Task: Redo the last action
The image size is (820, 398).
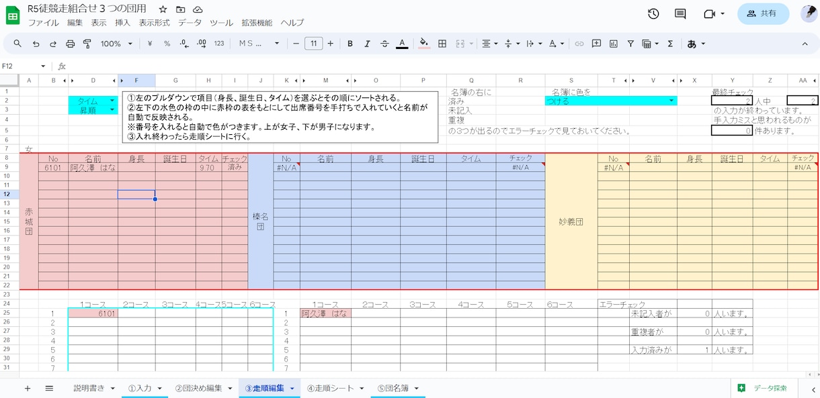Action: pyautogui.click(x=53, y=44)
